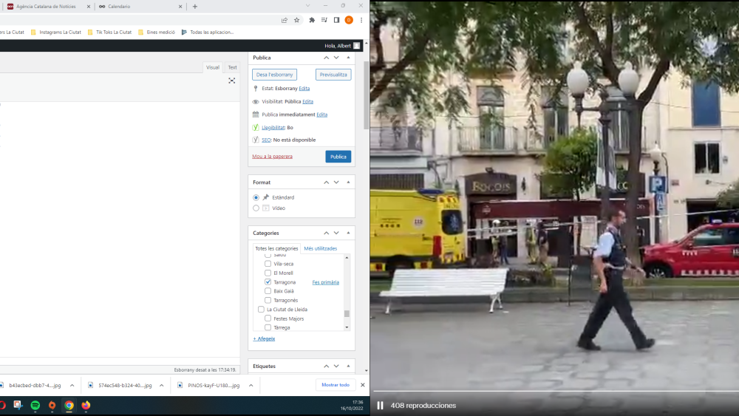739x416 pixels.
Task: Close the downloads bar
Action: [362, 385]
